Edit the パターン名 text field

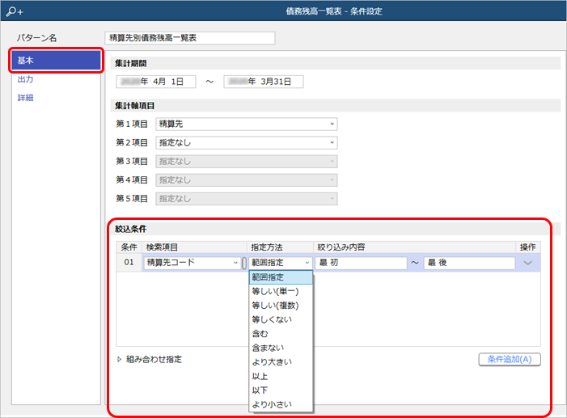pyautogui.click(x=190, y=38)
